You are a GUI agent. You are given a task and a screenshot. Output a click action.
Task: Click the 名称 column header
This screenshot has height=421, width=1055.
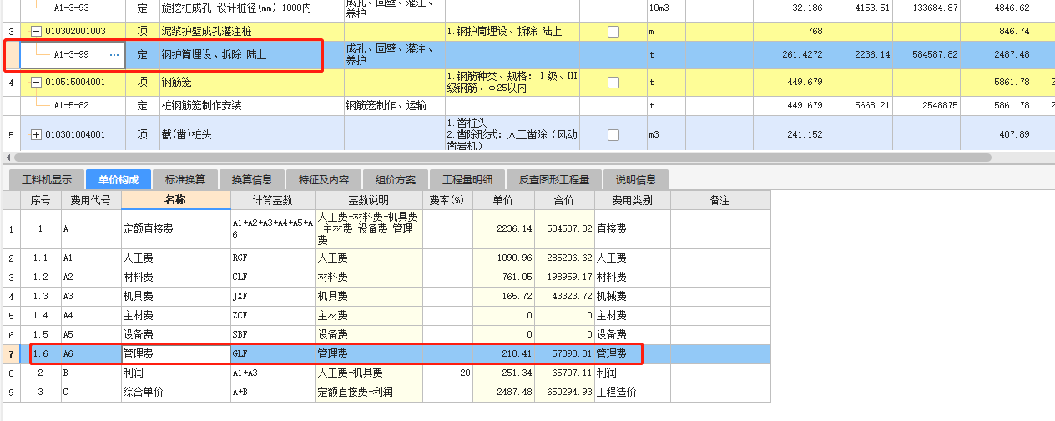click(175, 200)
